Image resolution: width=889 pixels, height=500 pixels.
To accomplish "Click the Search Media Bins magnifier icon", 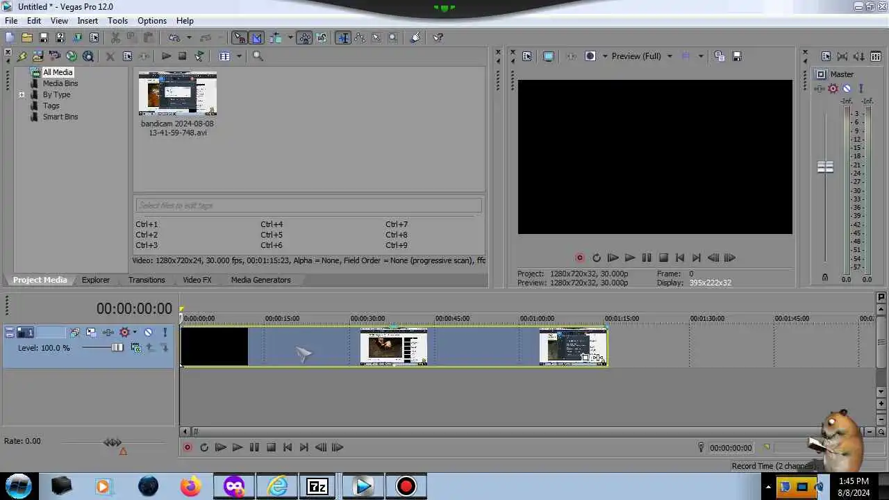I will [x=258, y=56].
